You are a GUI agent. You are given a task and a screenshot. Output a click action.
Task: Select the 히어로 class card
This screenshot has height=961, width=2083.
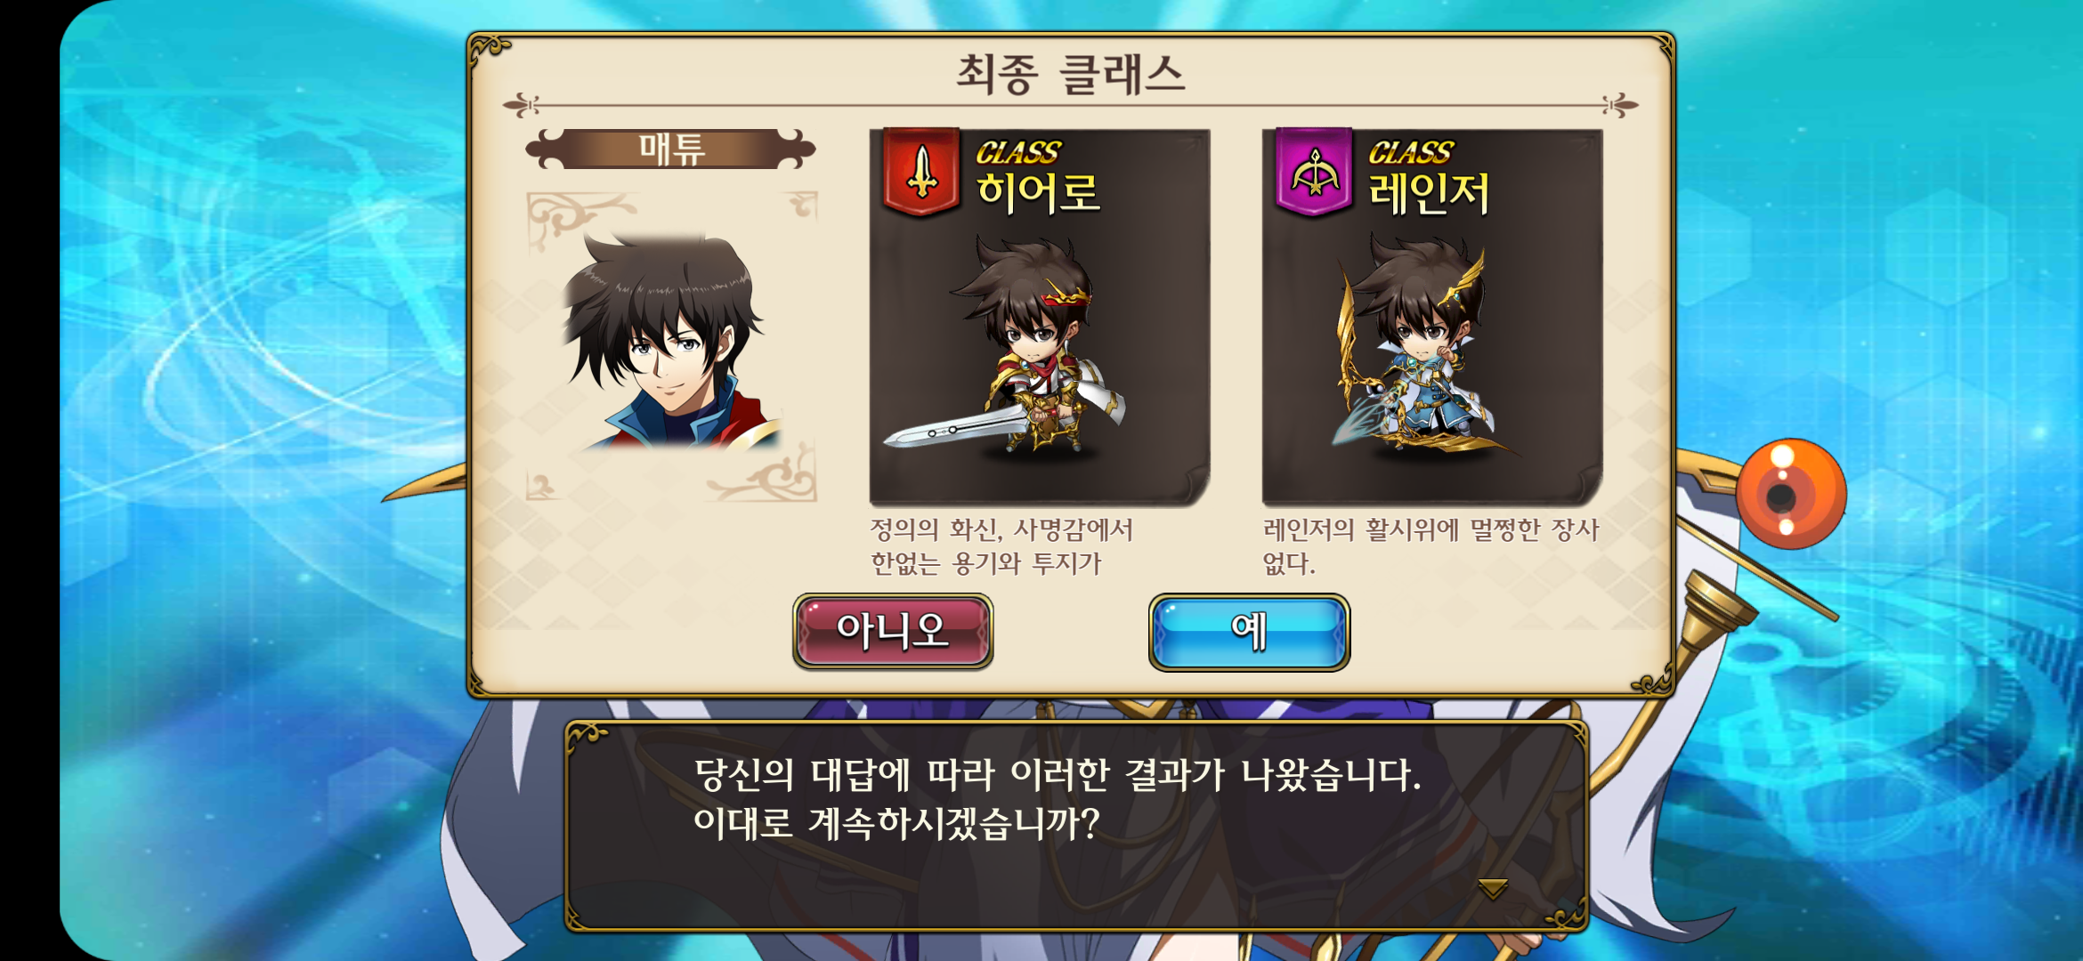[x=1039, y=318]
